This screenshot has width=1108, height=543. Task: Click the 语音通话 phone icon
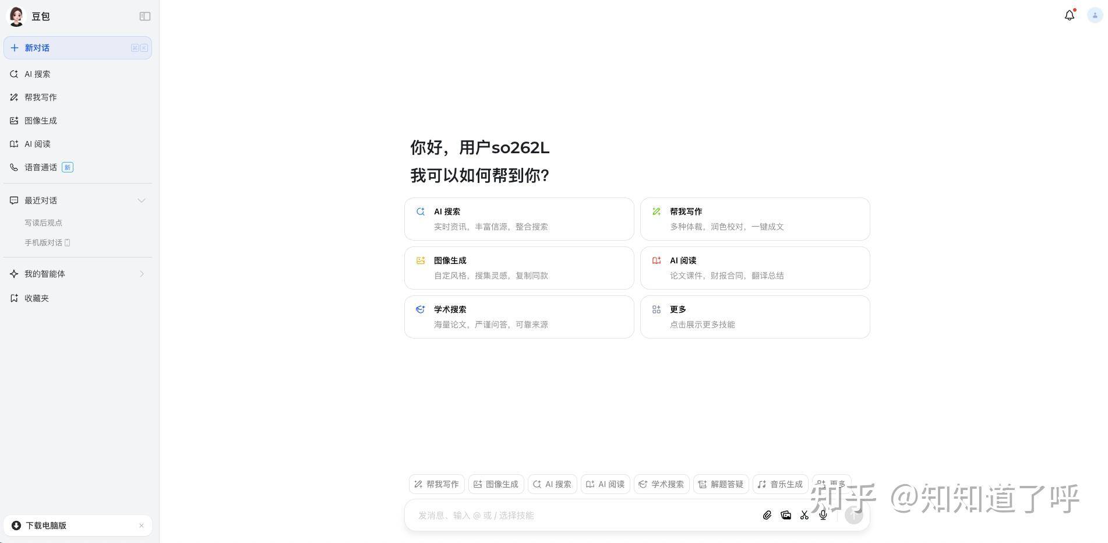[x=14, y=167]
